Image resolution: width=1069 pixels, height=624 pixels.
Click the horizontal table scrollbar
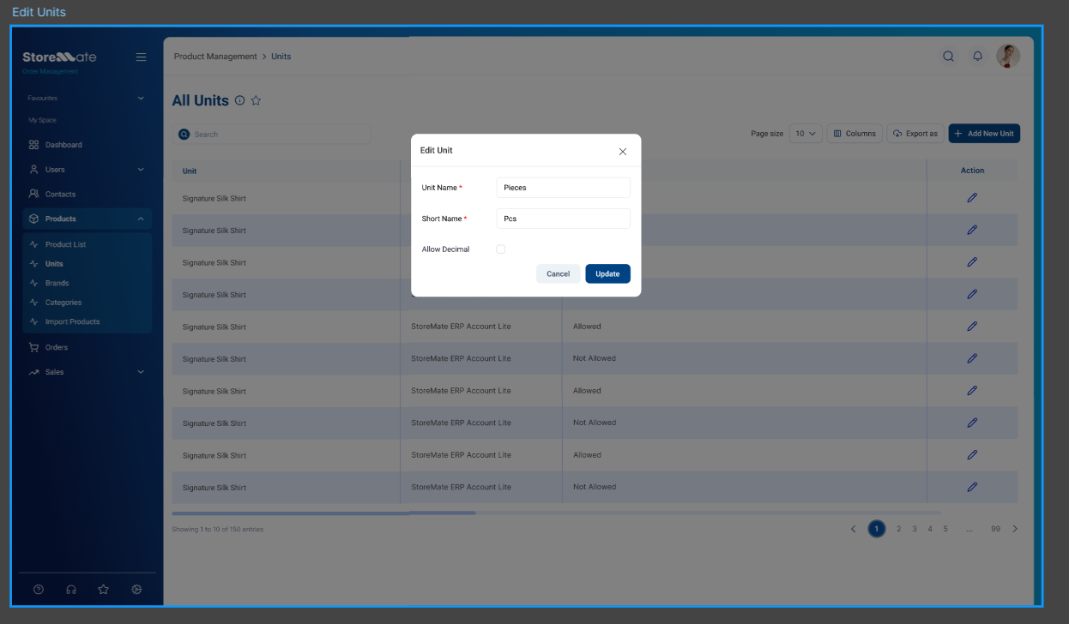324,513
